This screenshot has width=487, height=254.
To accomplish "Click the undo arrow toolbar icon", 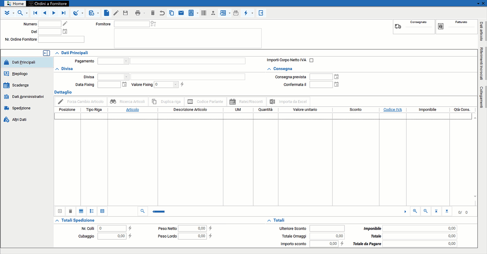I will pos(162,13).
